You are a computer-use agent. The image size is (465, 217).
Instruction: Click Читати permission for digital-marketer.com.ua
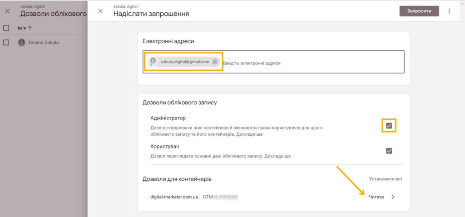coord(376,197)
